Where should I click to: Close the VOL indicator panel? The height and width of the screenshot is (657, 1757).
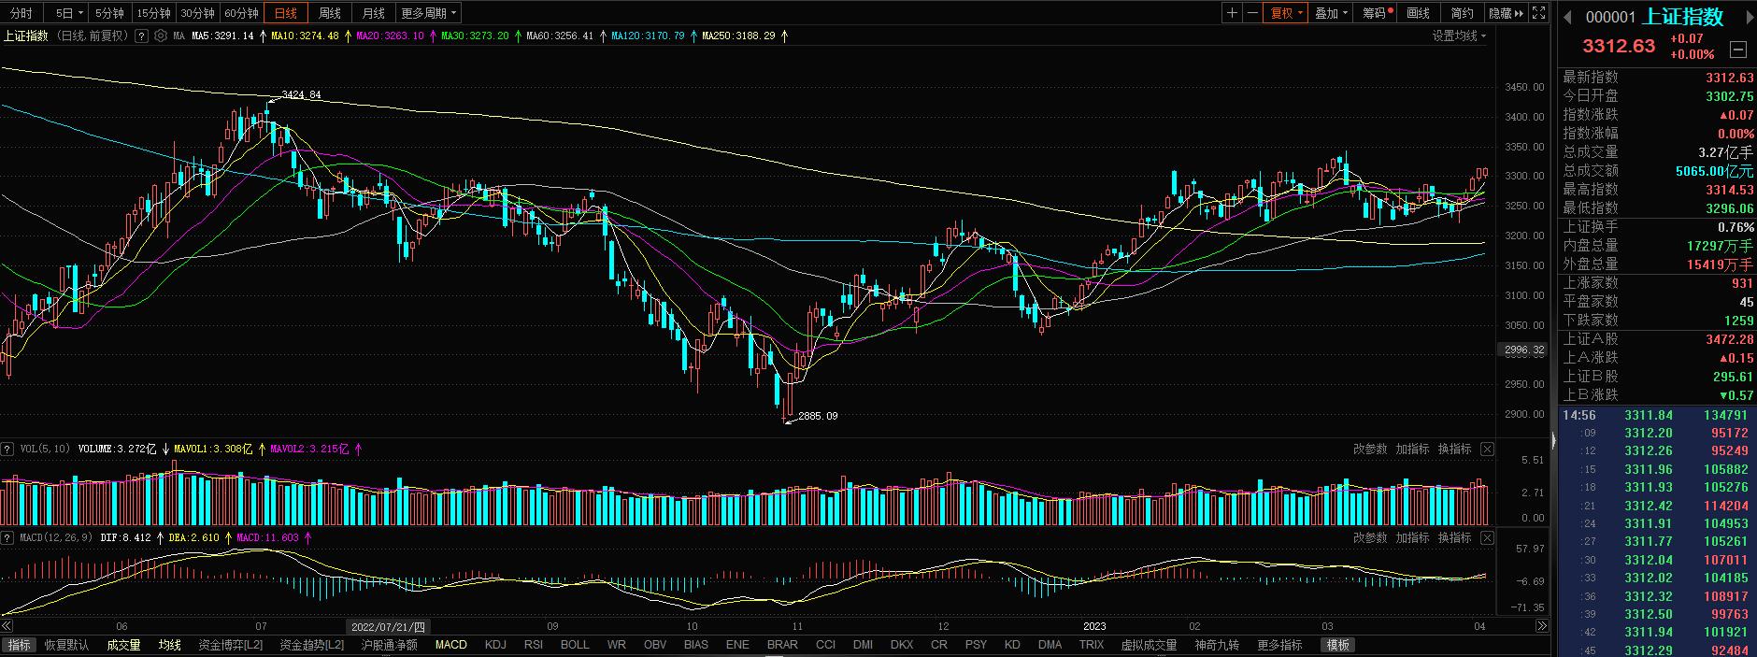(1487, 450)
